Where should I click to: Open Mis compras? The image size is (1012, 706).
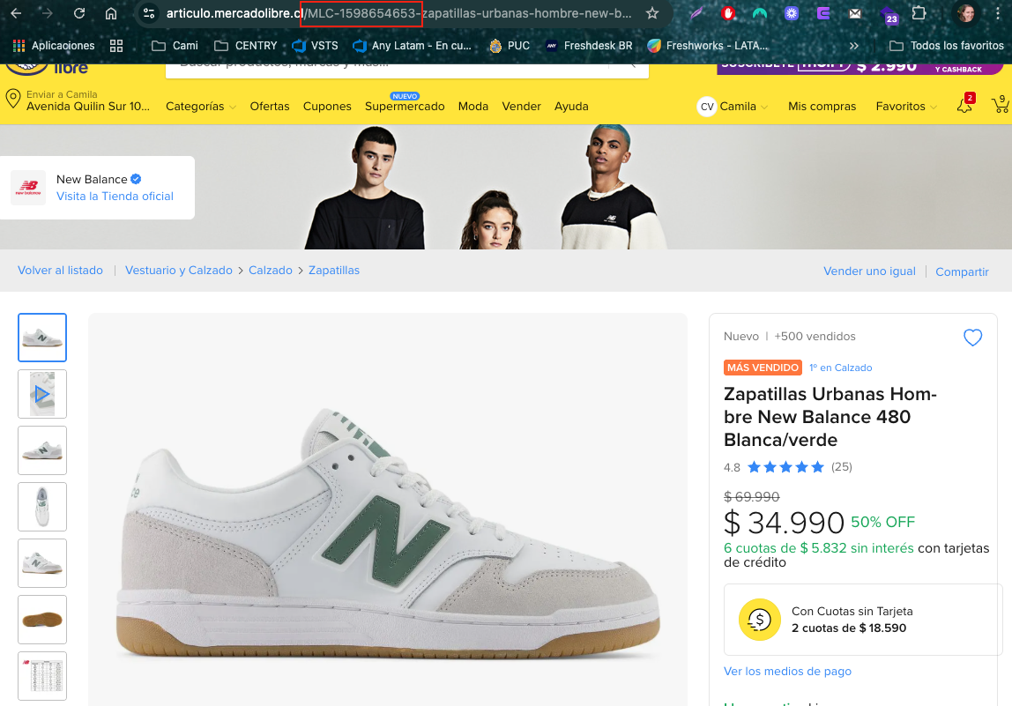coord(822,107)
